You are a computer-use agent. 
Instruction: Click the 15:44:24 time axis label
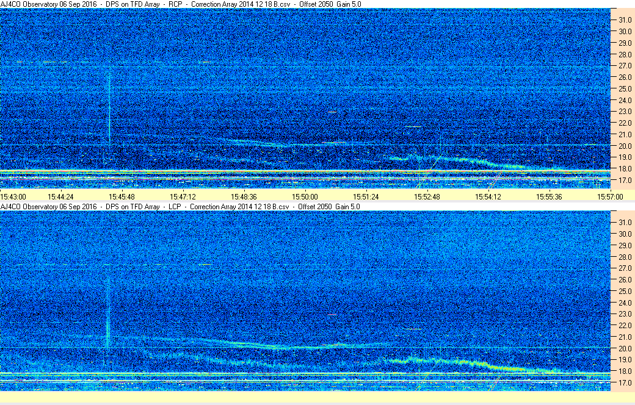(x=61, y=196)
